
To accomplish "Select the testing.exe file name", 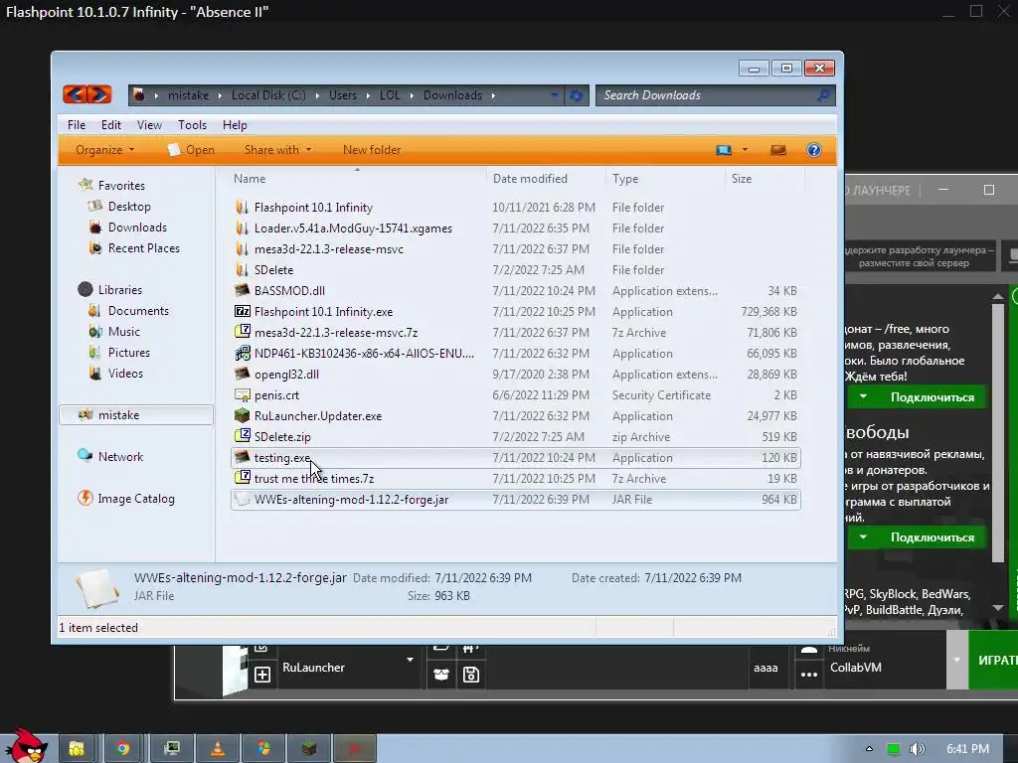I will (282, 457).
